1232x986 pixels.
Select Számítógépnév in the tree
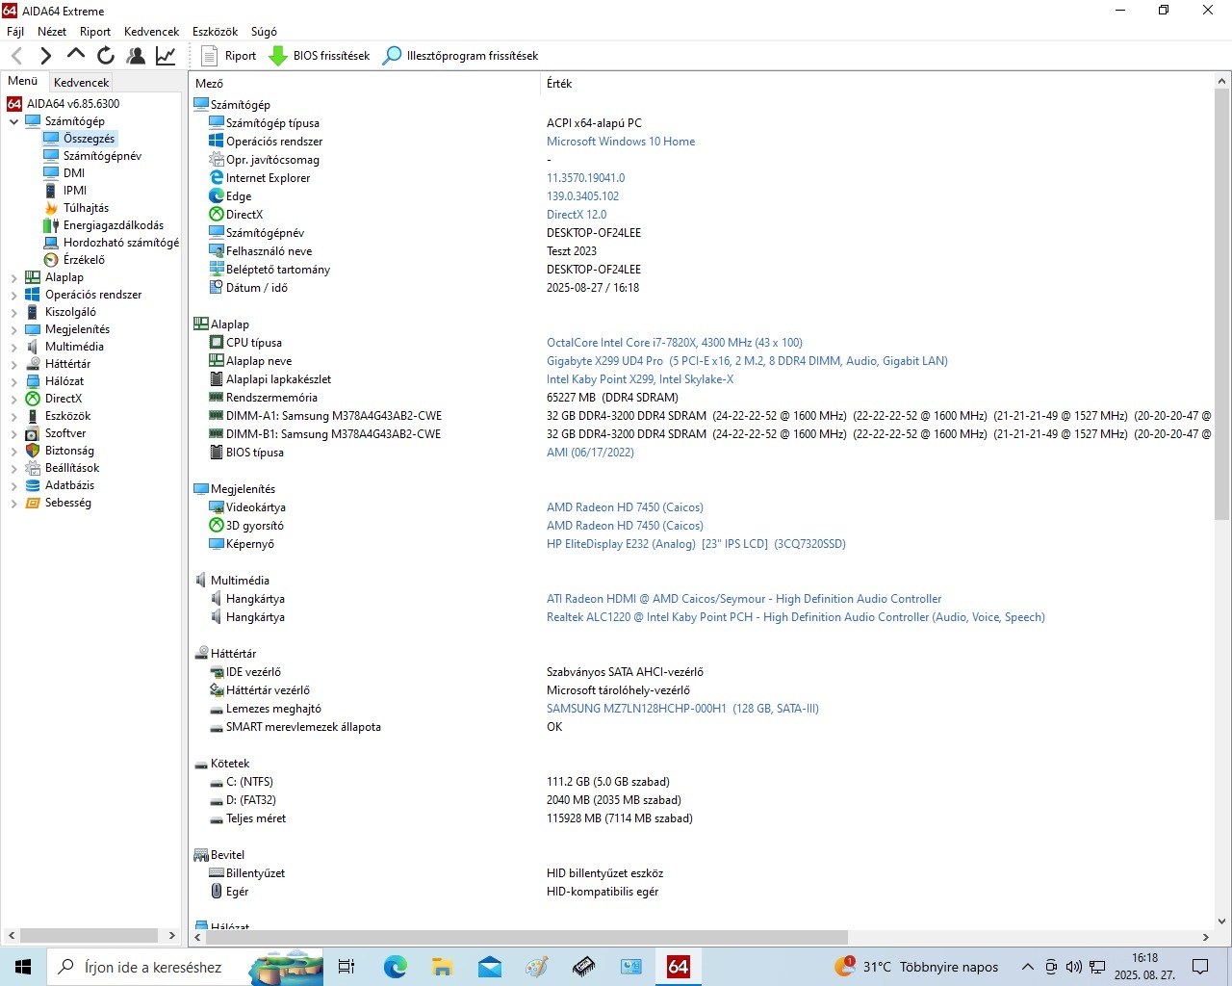pos(102,156)
